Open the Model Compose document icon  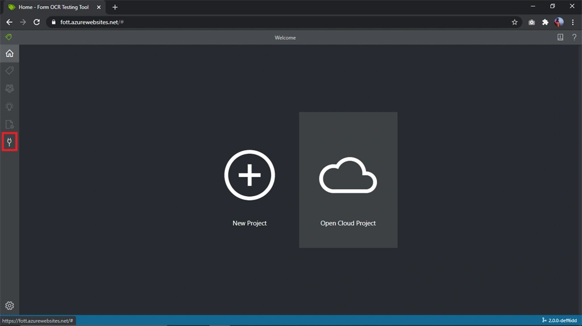tap(9, 124)
